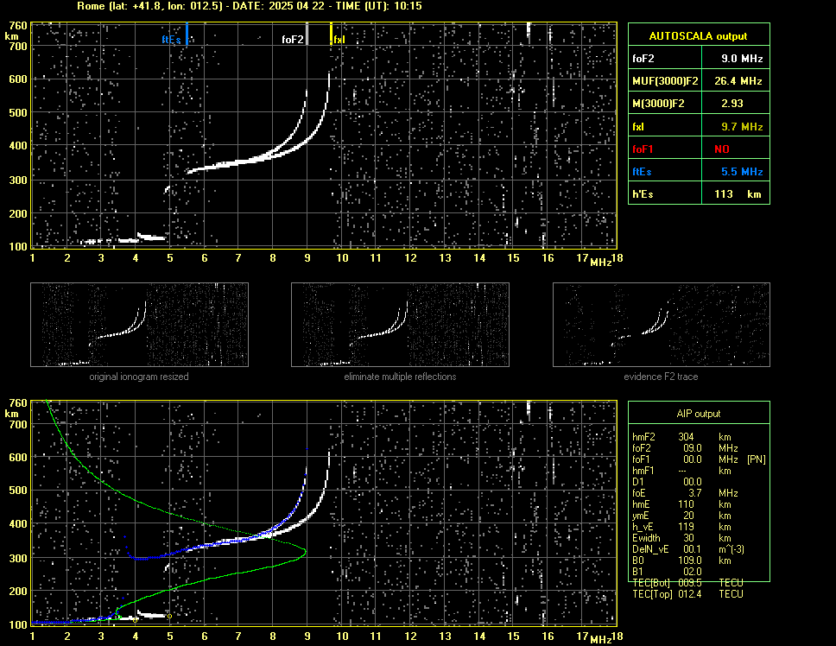
Task: Click the TEC[Bot] value 009.5
Action: click(x=690, y=583)
